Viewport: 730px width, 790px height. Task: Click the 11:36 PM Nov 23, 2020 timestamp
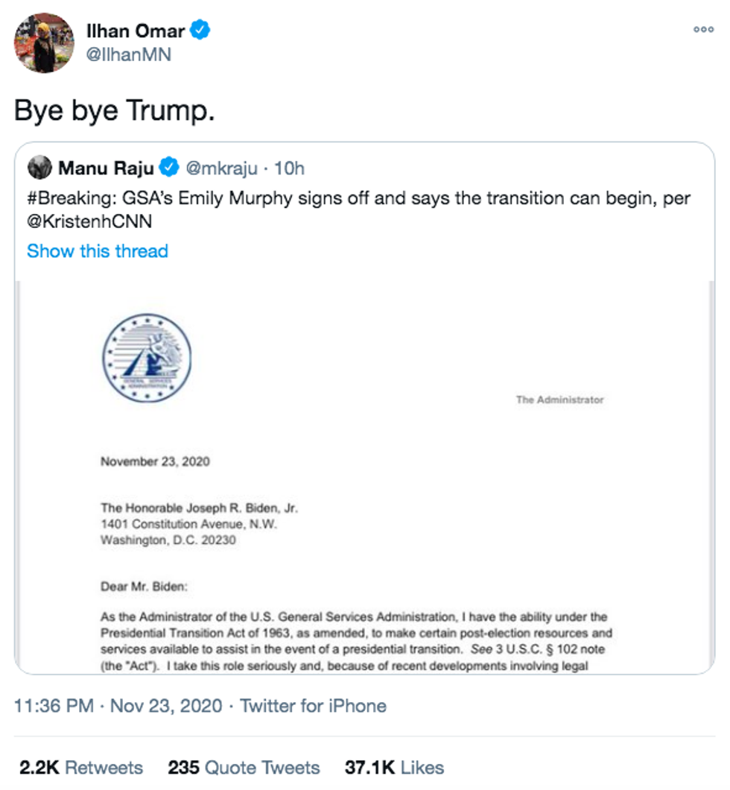coord(118,706)
